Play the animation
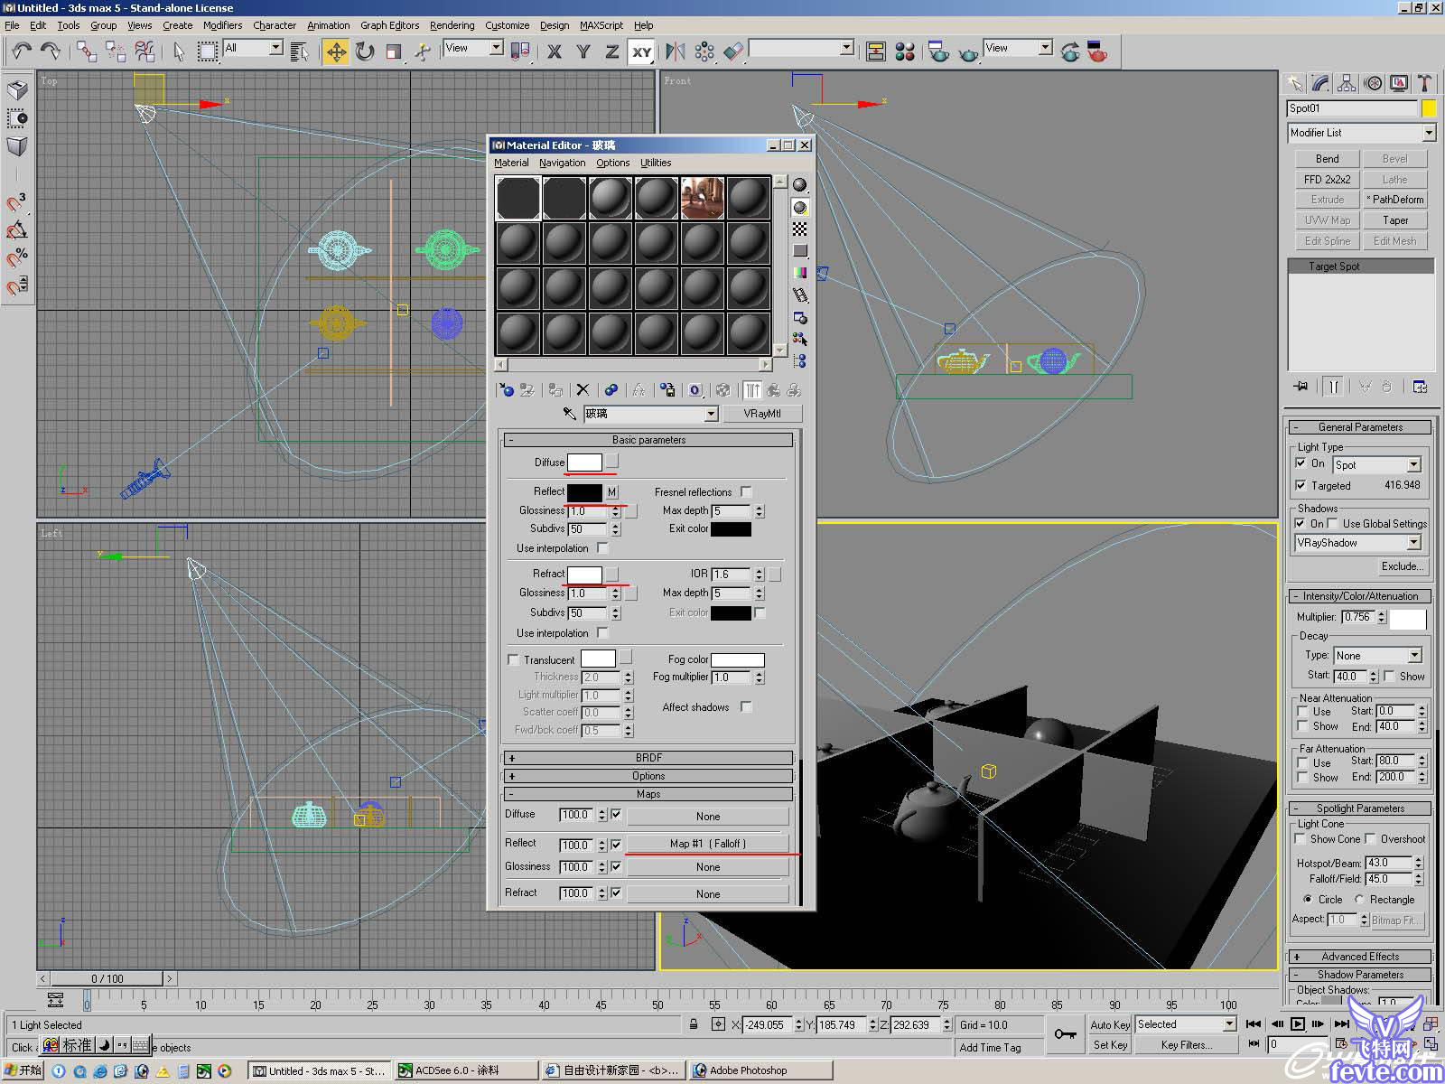Viewport: 1445px width, 1084px height. [1298, 1023]
